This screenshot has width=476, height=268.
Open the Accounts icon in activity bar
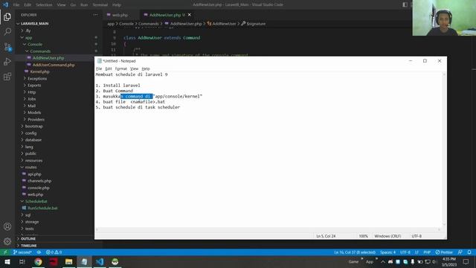7,226
